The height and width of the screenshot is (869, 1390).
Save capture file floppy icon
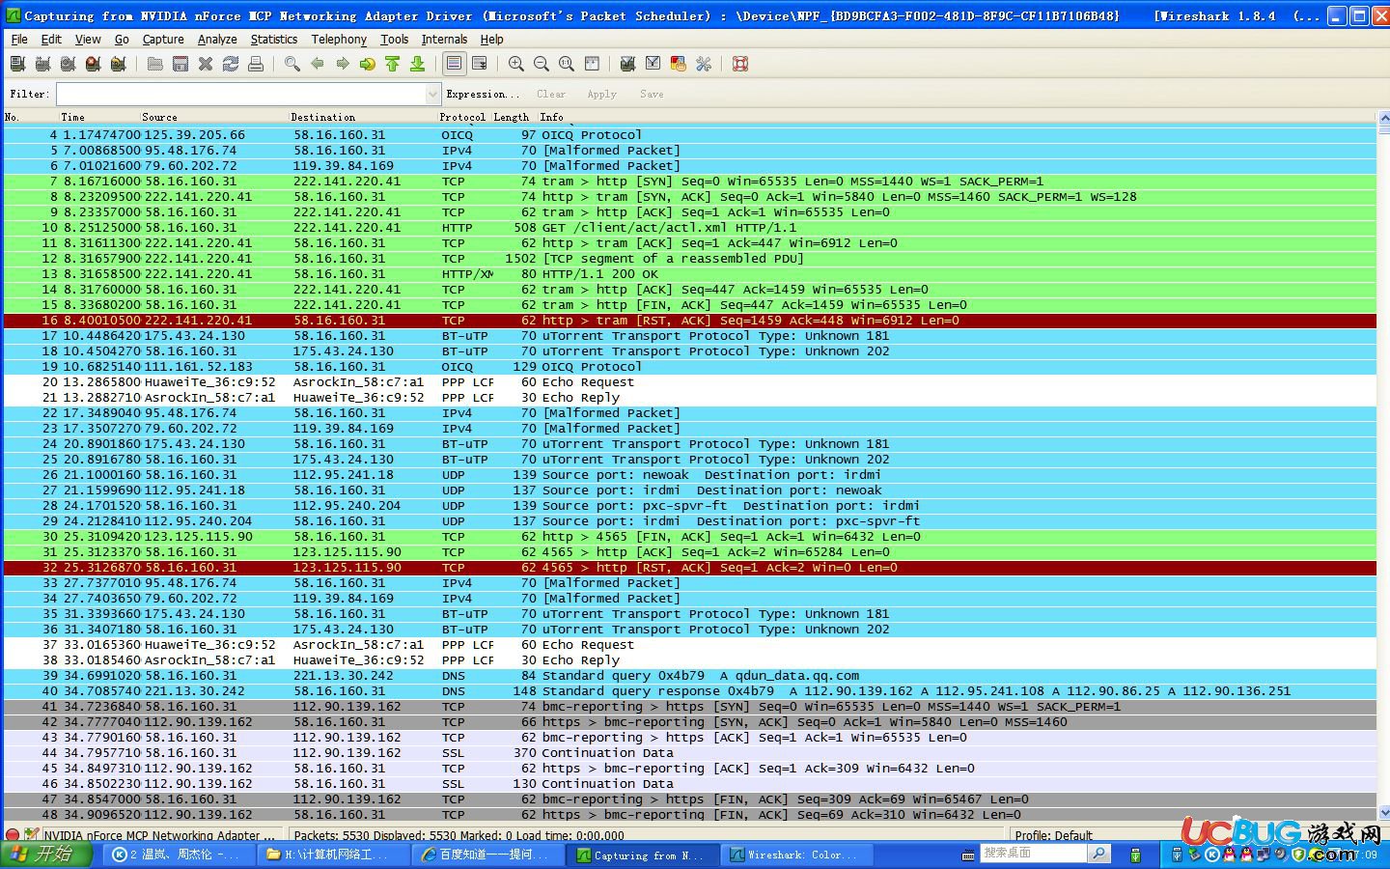pos(180,64)
